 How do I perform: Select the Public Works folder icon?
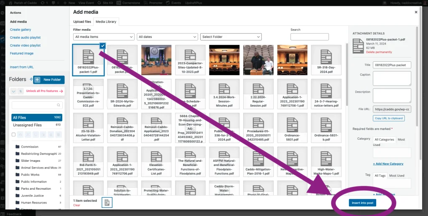[x=18, y=175]
